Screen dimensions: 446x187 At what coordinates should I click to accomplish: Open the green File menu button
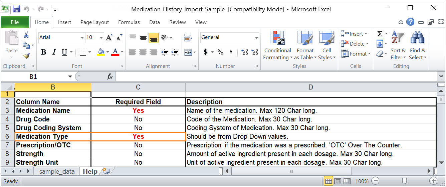point(15,22)
